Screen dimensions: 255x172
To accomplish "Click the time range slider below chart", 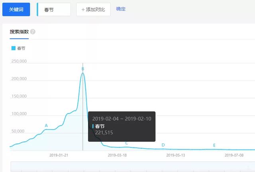I will click(131, 167).
